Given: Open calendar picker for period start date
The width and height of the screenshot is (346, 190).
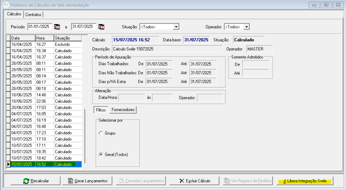Looking at the screenshot, I should (x=57, y=27).
